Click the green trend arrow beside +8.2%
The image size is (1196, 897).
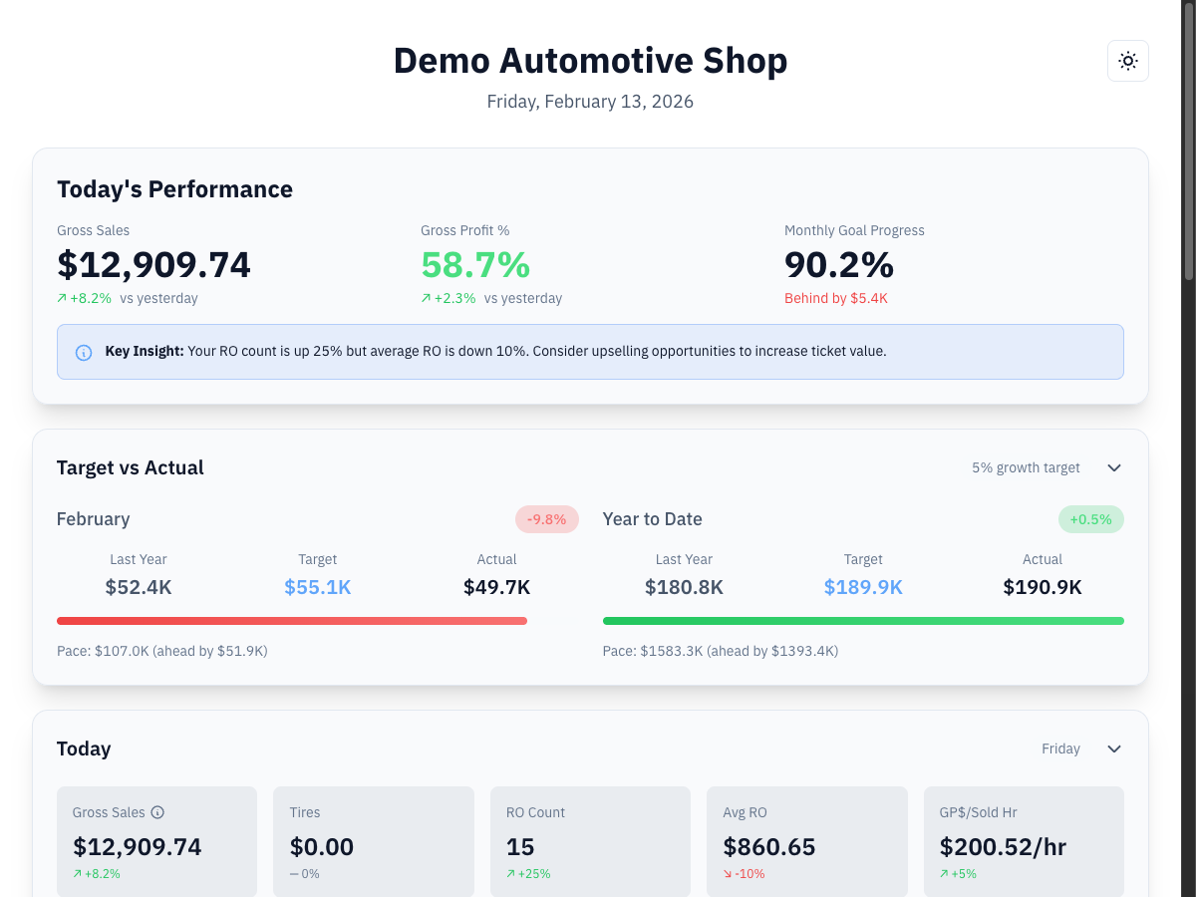tap(60, 297)
